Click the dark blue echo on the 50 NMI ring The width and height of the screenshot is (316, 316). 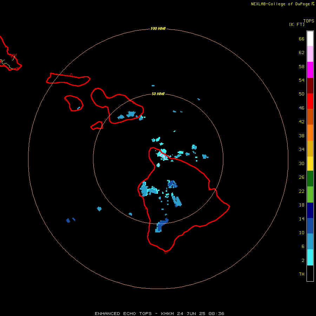162,225
